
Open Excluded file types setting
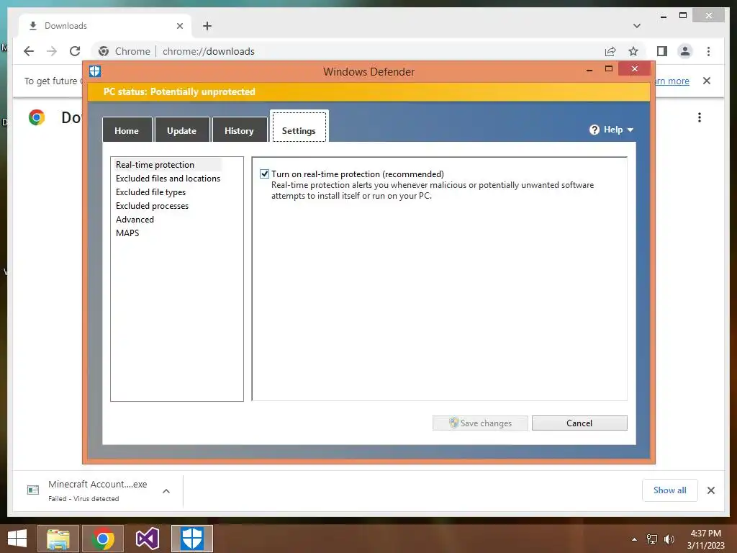(150, 192)
